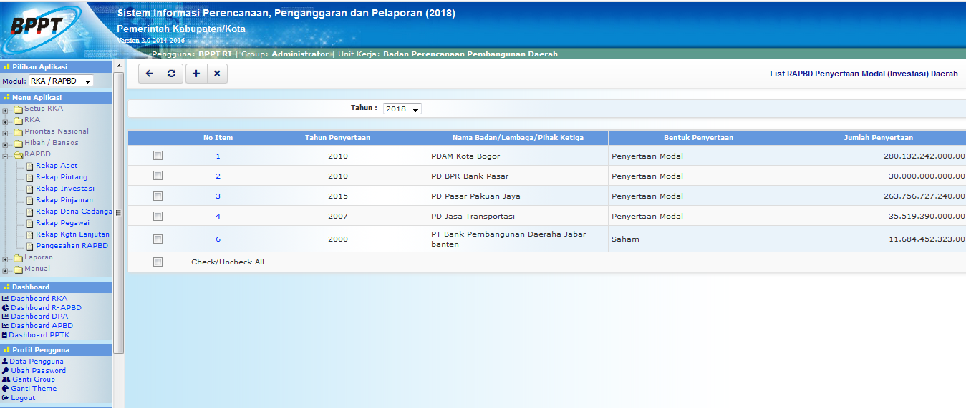Select Rekap Investasi in the RAPBD menu
This screenshot has height=408, width=966.
coord(65,189)
